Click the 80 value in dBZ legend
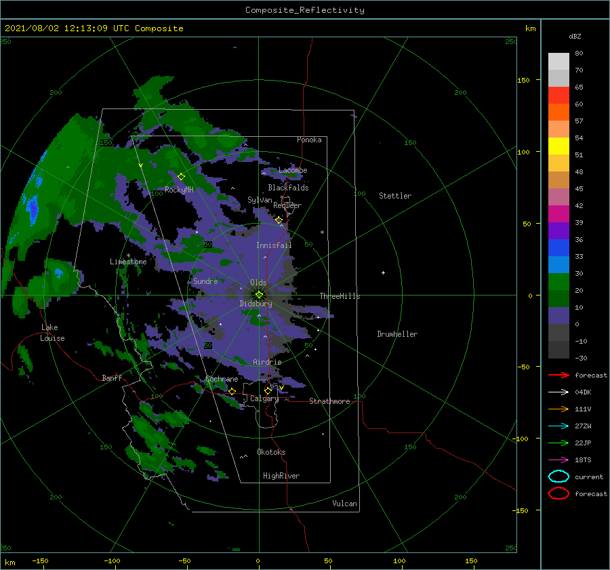Viewport: 610px width, 570px height. coord(579,53)
